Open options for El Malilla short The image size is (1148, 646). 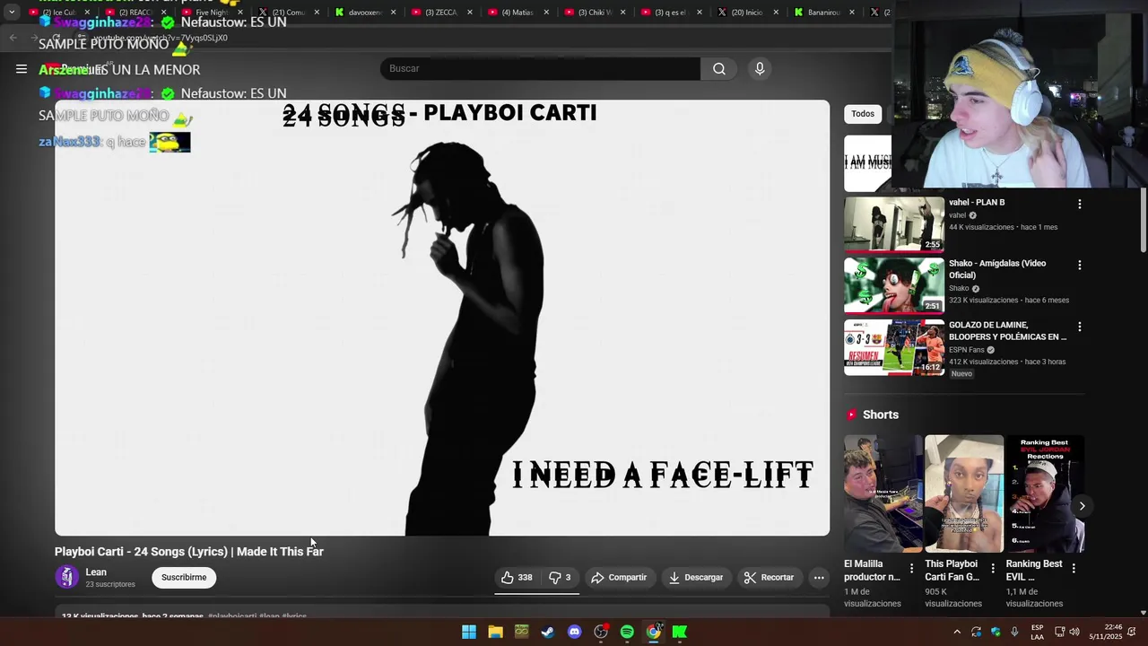pos(912,568)
